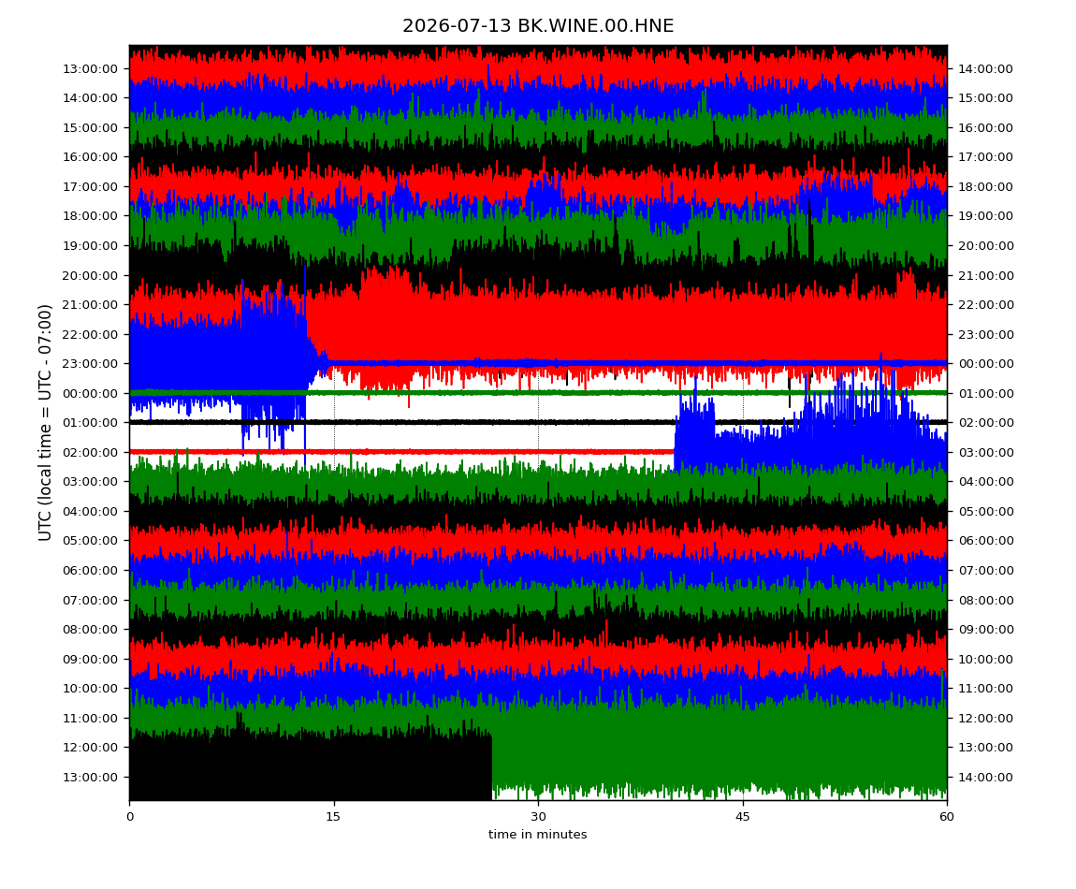Select the 30 minute x-axis tick label

point(538,817)
